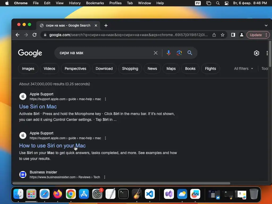Open the Bookmarks menu

click(x=95, y=3)
